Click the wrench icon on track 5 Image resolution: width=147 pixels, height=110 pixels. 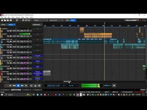[8, 52]
